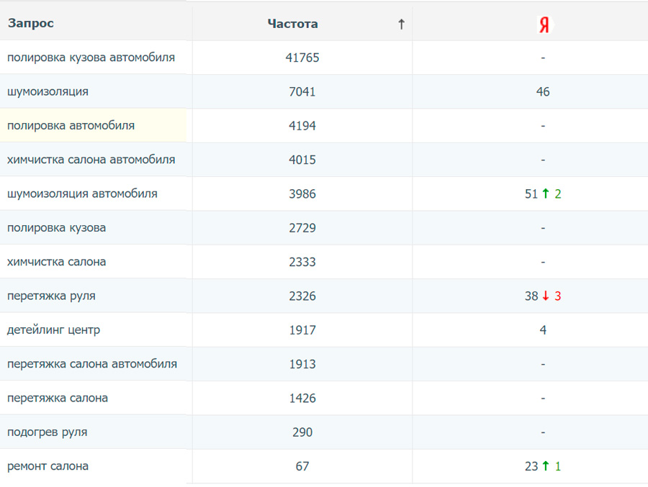The height and width of the screenshot is (487, 648).
Task: Select query полировка автомобиля
Action: [x=71, y=126]
